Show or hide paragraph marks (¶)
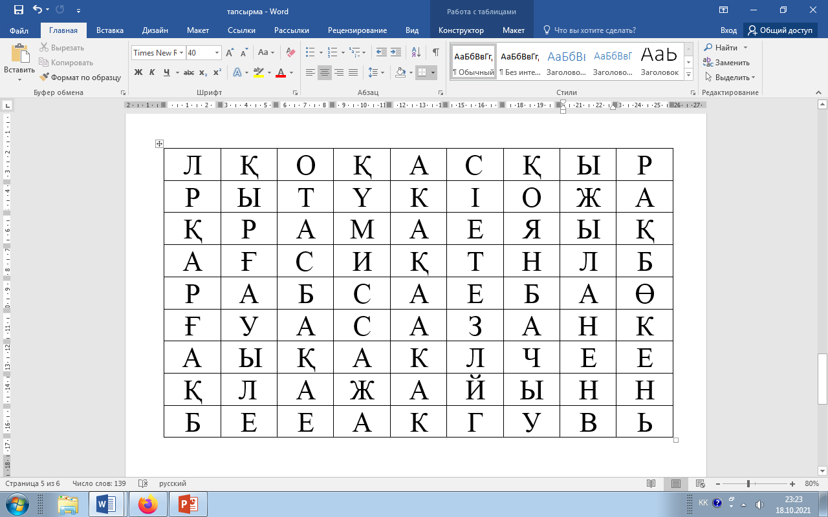The width and height of the screenshot is (828, 517). point(436,53)
